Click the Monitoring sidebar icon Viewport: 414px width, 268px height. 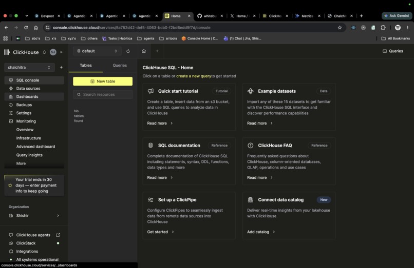pyautogui.click(x=11, y=121)
